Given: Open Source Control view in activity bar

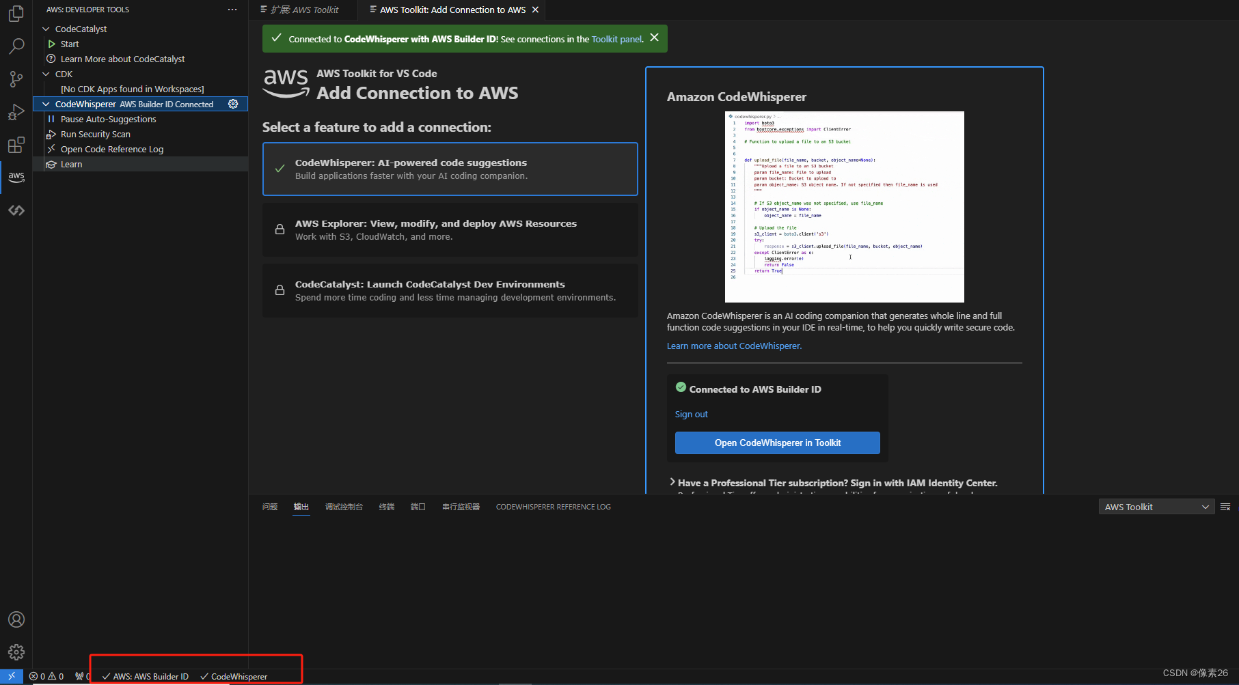Looking at the screenshot, I should 16,79.
